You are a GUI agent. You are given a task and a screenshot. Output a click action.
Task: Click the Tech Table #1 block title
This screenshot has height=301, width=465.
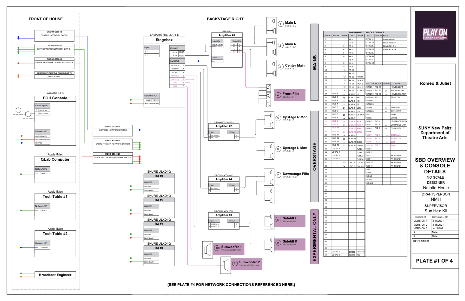point(55,197)
